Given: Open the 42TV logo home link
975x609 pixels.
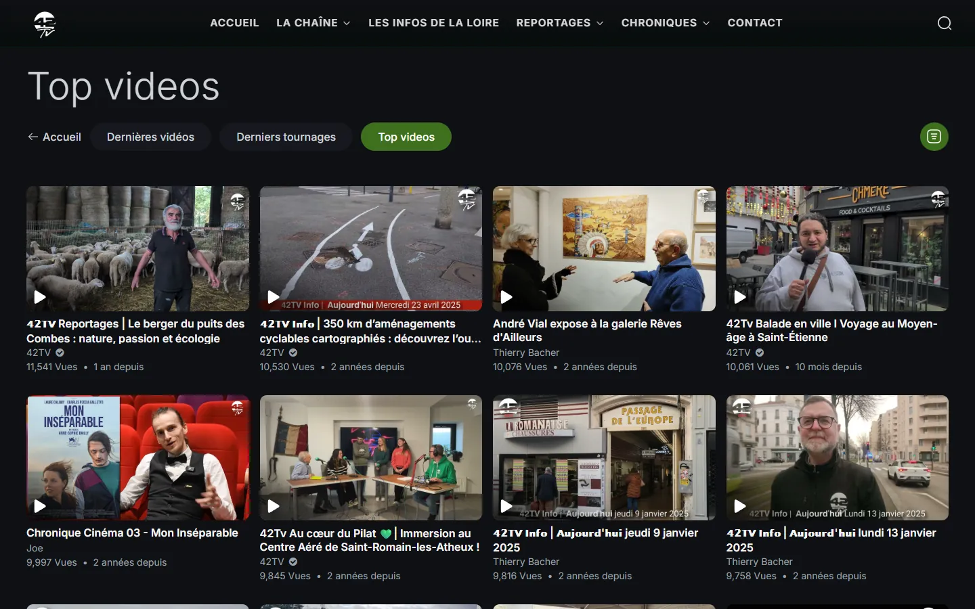Looking at the screenshot, I should 45,24.
